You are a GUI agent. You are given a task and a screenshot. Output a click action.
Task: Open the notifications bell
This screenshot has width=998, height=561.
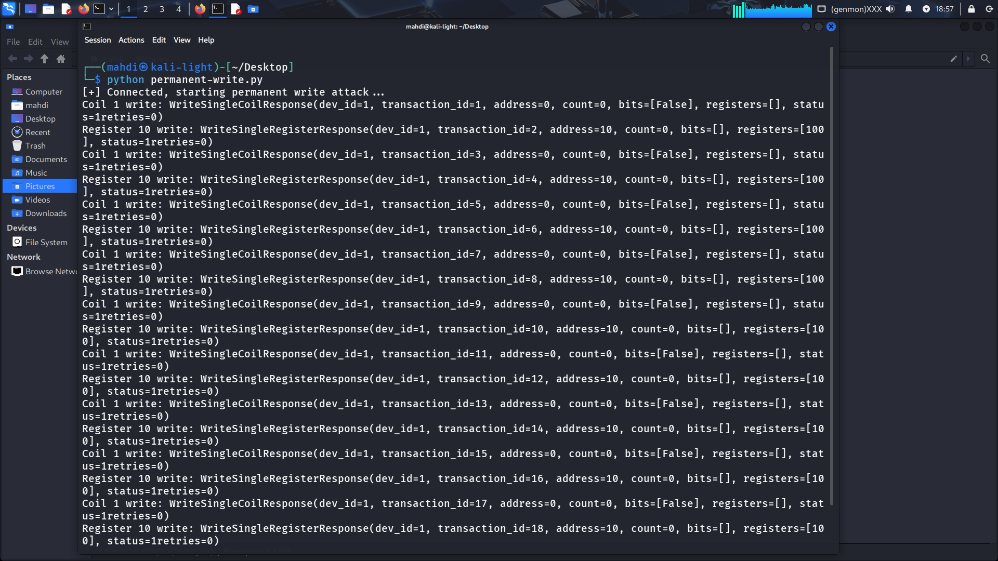(x=909, y=9)
